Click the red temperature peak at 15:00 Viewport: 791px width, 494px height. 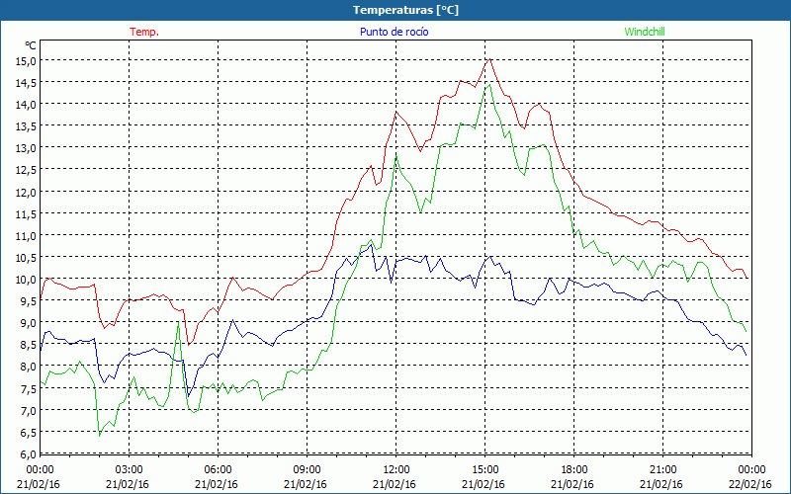(x=489, y=59)
